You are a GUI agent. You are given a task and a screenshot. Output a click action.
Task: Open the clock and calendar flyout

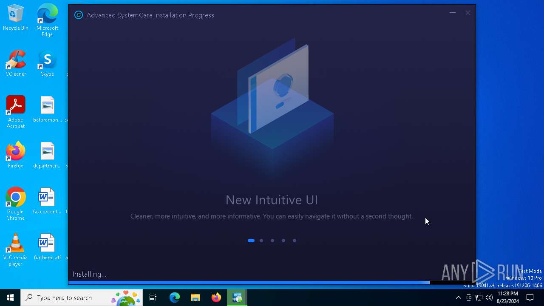507,297
